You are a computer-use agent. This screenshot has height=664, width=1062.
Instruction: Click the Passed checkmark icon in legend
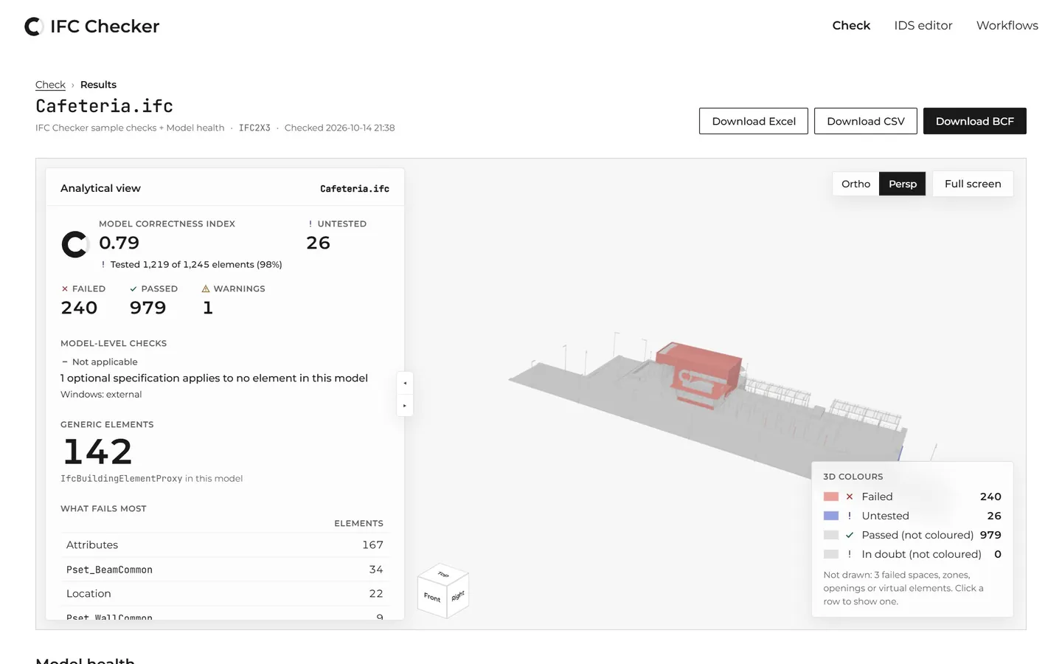pyautogui.click(x=850, y=535)
